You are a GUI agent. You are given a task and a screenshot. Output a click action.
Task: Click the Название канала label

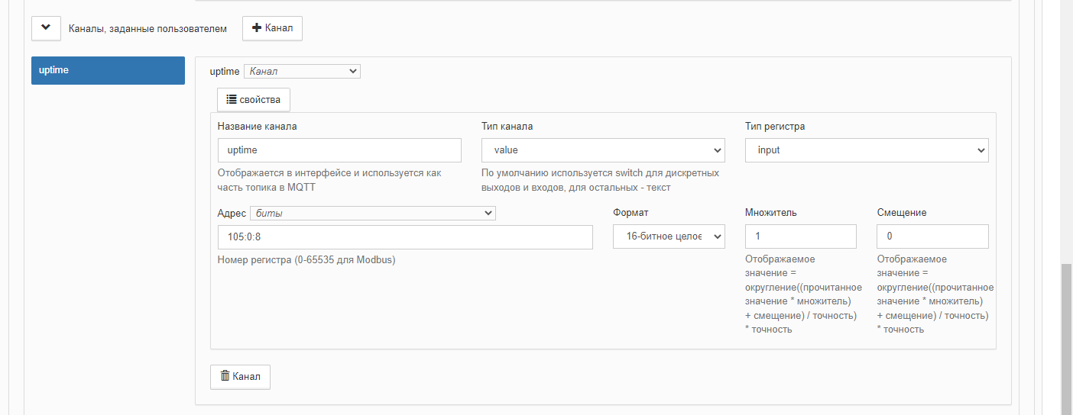(258, 126)
